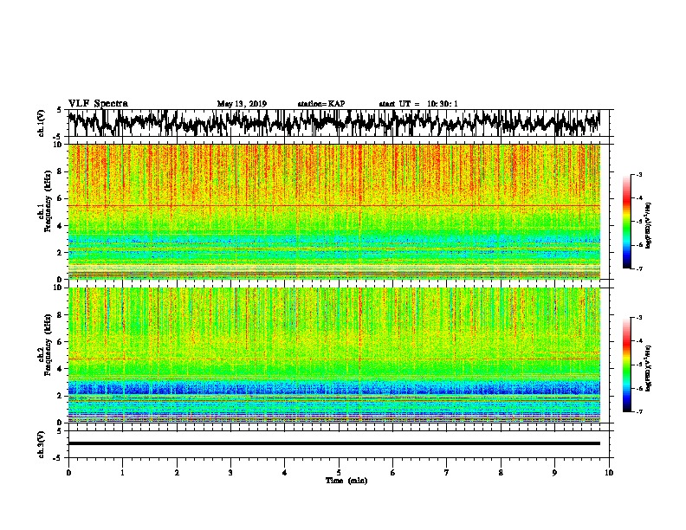Click the "-7" label on ch.1 color scale

638,268
